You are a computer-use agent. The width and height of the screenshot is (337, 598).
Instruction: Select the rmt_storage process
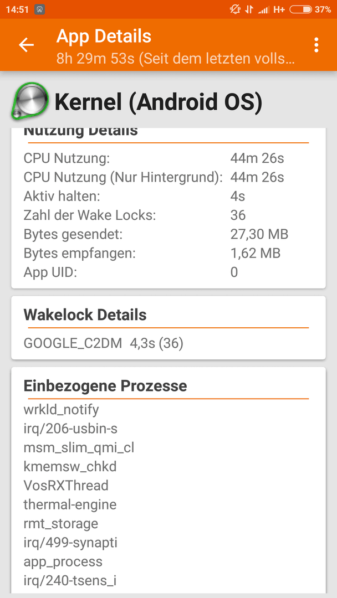coord(61,524)
